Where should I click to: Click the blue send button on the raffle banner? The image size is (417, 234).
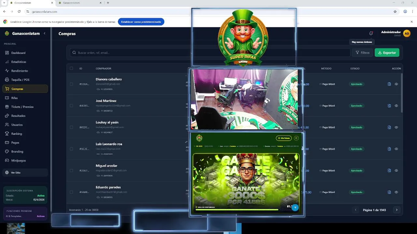tap(295, 207)
